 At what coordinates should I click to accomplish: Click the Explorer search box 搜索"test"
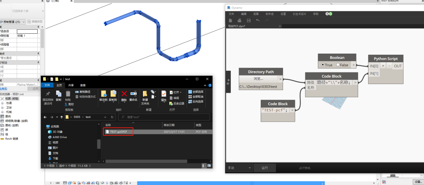coord(164,117)
